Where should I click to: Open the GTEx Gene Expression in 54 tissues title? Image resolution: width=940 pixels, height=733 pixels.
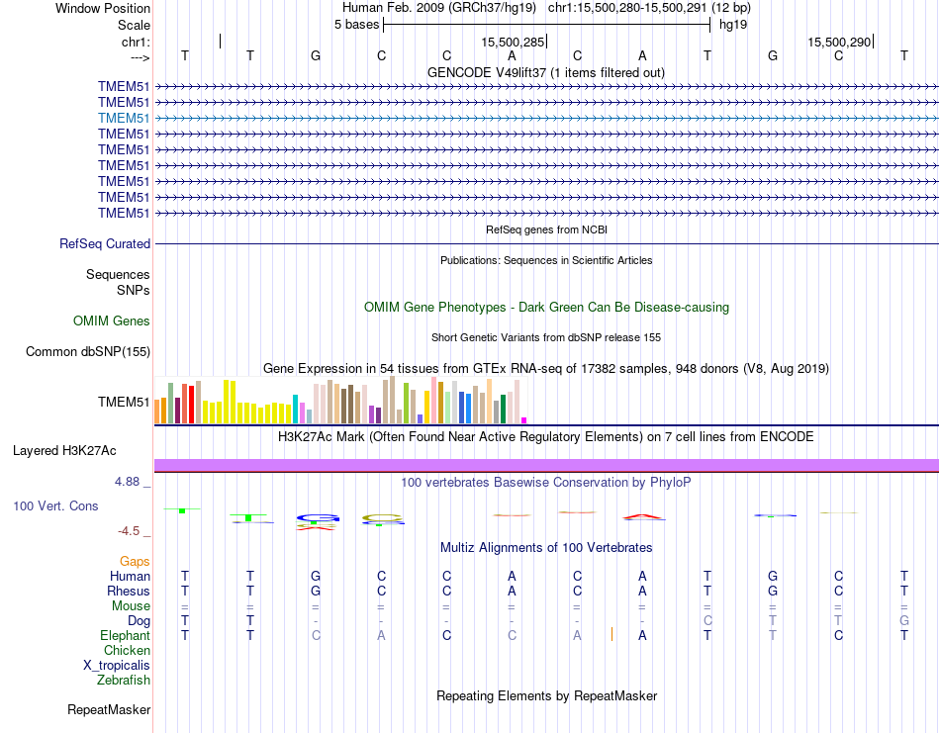pyautogui.click(x=546, y=369)
